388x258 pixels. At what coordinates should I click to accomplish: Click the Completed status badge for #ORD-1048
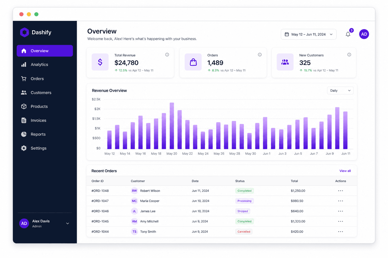(x=245, y=191)
